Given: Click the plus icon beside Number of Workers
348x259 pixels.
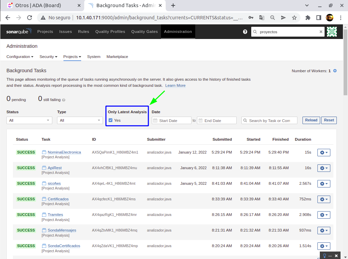Looking at the screenshot, I should 335,71.
